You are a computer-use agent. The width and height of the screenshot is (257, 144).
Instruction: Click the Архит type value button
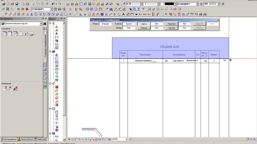(128, 24)
